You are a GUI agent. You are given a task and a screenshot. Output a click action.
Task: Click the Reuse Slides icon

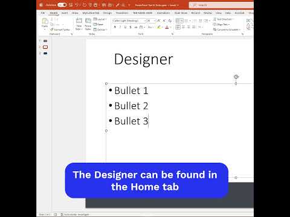pos(88,20)
